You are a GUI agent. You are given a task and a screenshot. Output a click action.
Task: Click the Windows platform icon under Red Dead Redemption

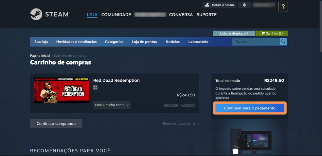tap(95, 87)
